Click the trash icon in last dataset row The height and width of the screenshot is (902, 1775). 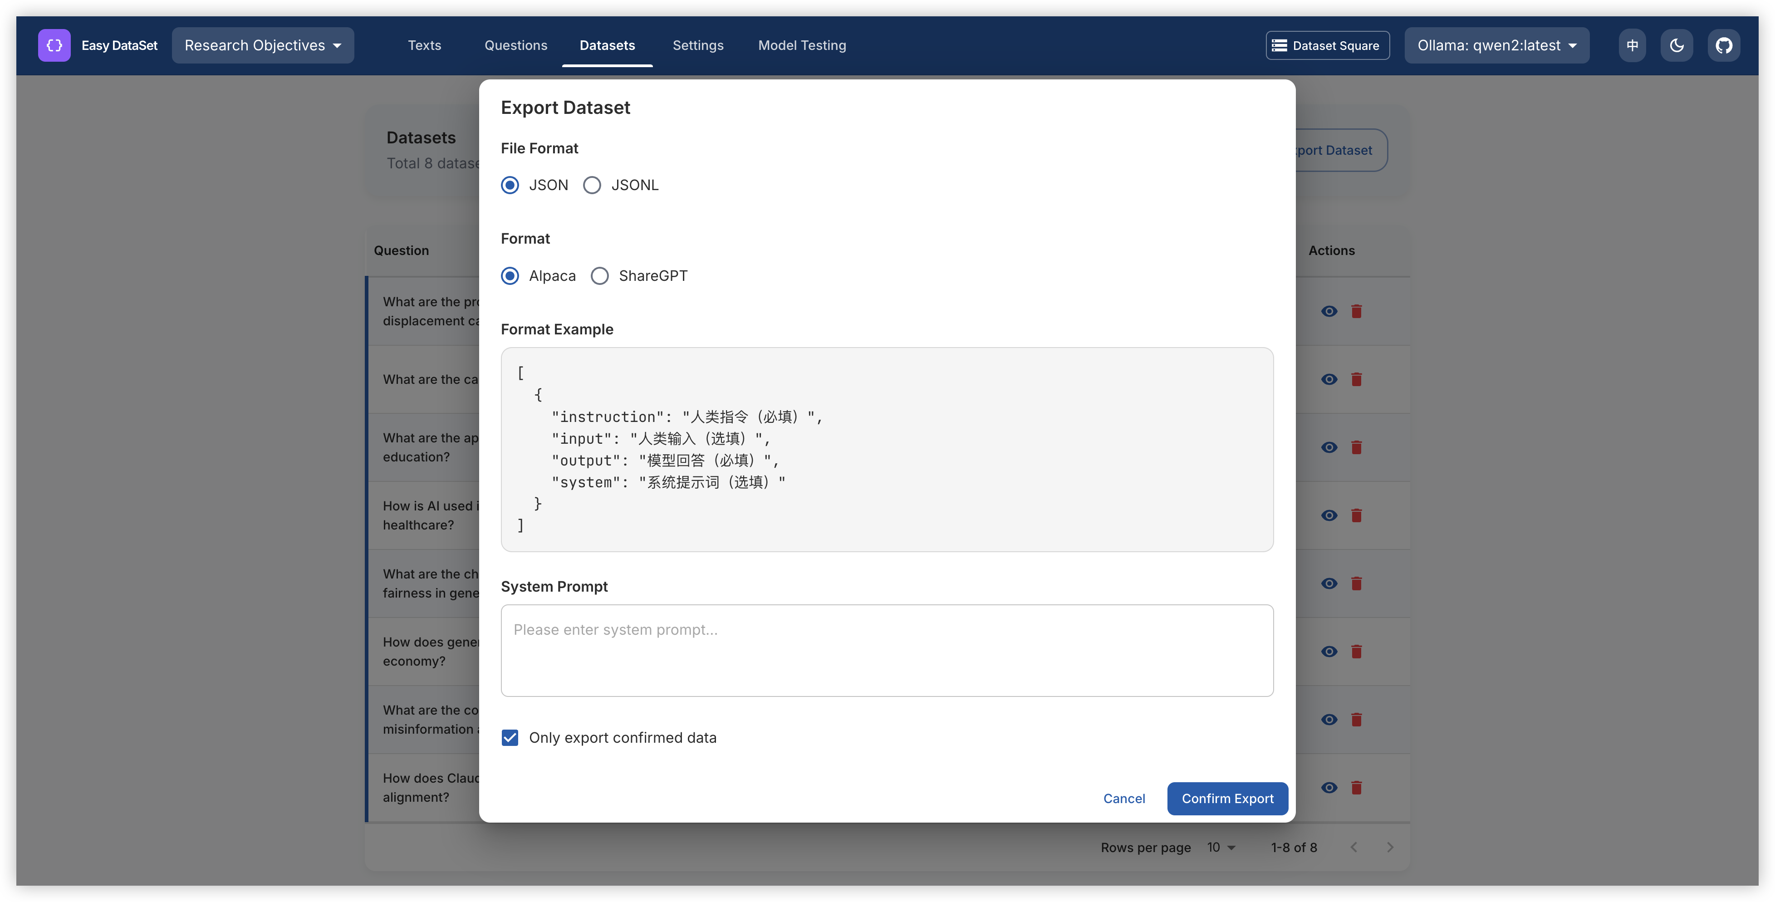(1356, 788)
